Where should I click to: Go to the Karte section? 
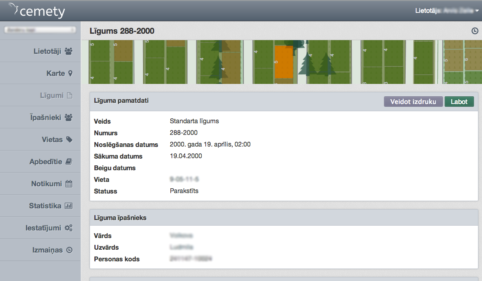coord(55,73)
